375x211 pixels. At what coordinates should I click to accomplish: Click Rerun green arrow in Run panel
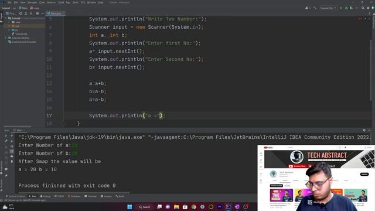pos(6,136)
